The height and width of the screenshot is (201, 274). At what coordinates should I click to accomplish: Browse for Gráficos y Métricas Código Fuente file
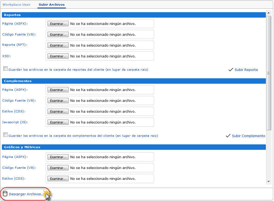58,168
